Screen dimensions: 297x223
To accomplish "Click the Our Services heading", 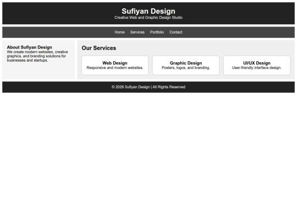I will (99, 48).
